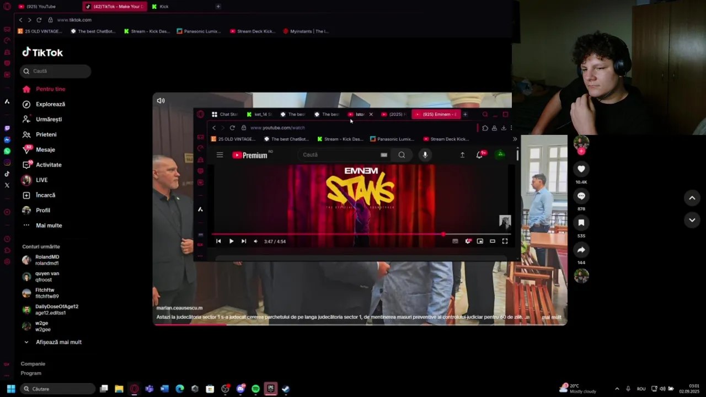Bookmark the video with 535 saves

click(581, 223)
